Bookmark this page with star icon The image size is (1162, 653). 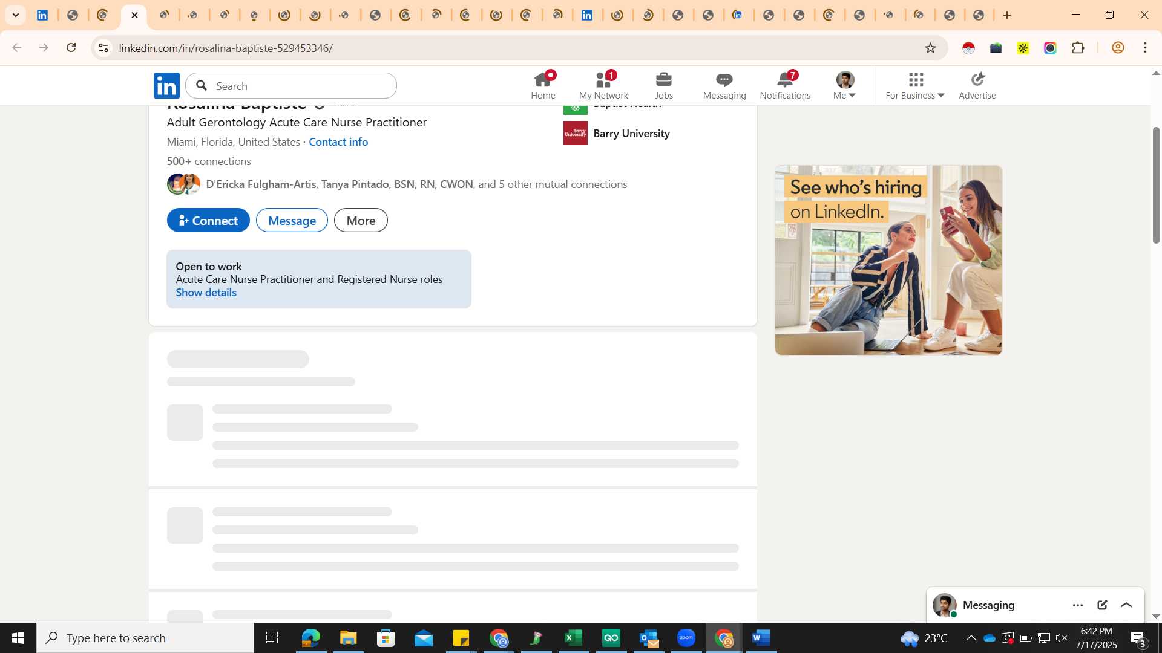point(930,48)
